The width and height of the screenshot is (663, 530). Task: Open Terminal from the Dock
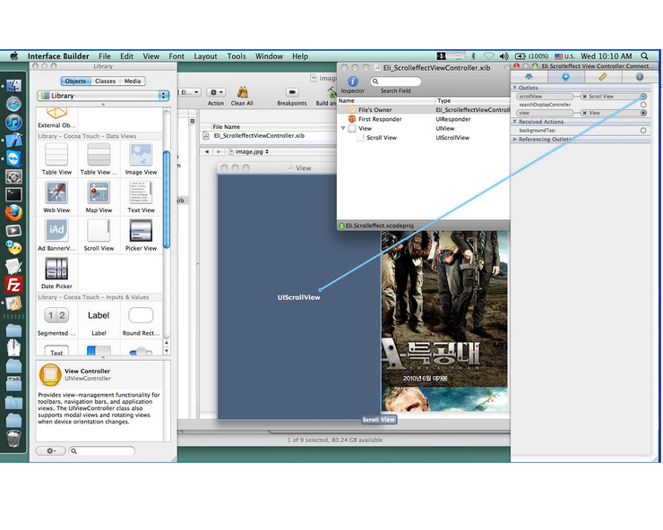coord(14,194)
